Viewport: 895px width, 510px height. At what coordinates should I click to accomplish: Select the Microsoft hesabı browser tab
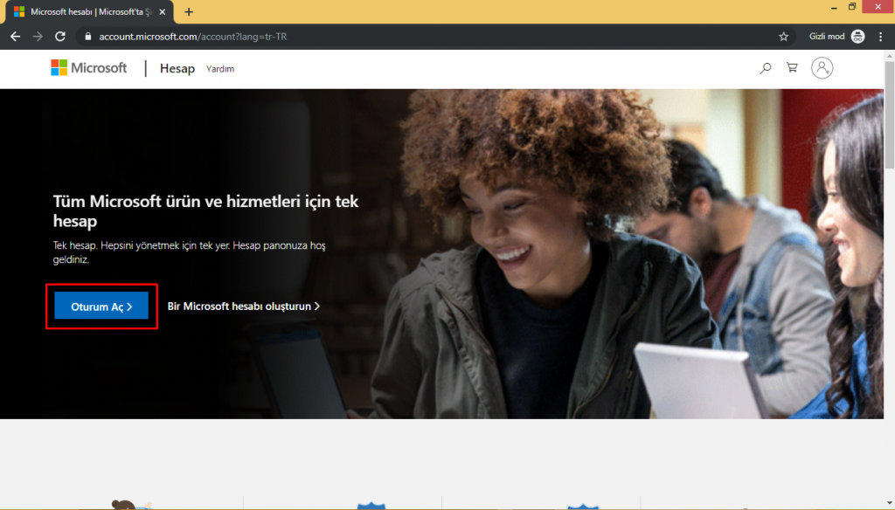point(89,12)
